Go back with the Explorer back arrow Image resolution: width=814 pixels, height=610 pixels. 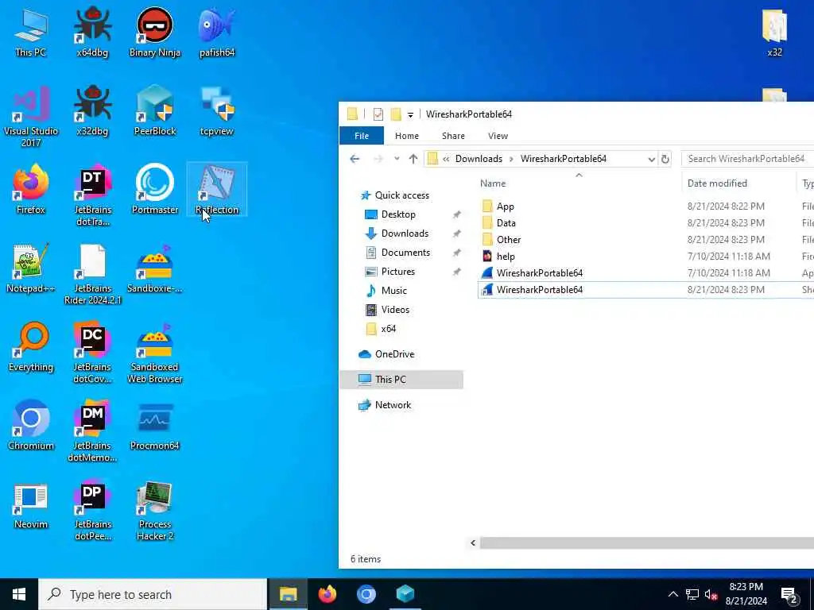pyautogui.click(x=355, y=159)
